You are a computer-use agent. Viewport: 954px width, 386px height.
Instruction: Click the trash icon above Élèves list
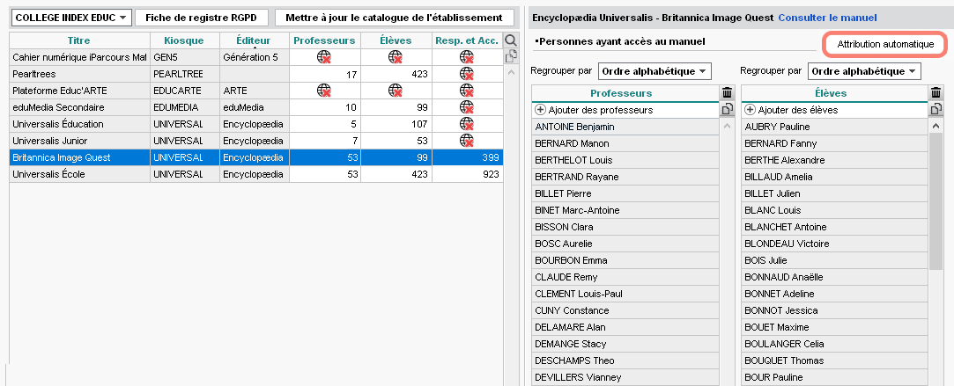point(936,93)
